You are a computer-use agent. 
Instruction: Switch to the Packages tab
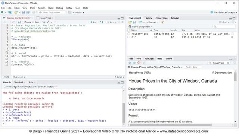tap(149, 59)
